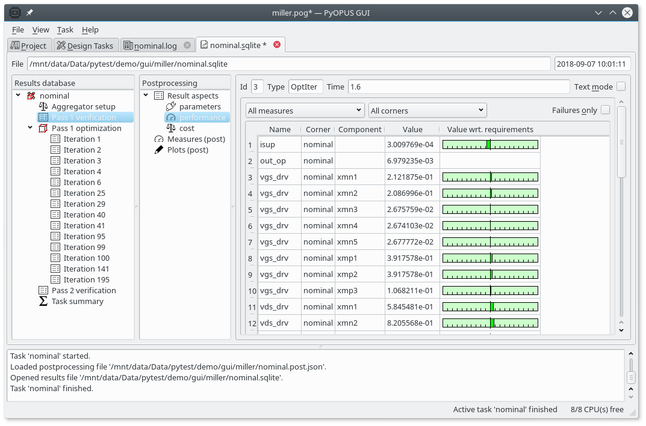This screenshot has height=426, width=646.
Task: Open the Task menu
Action: tap(65, 29)
